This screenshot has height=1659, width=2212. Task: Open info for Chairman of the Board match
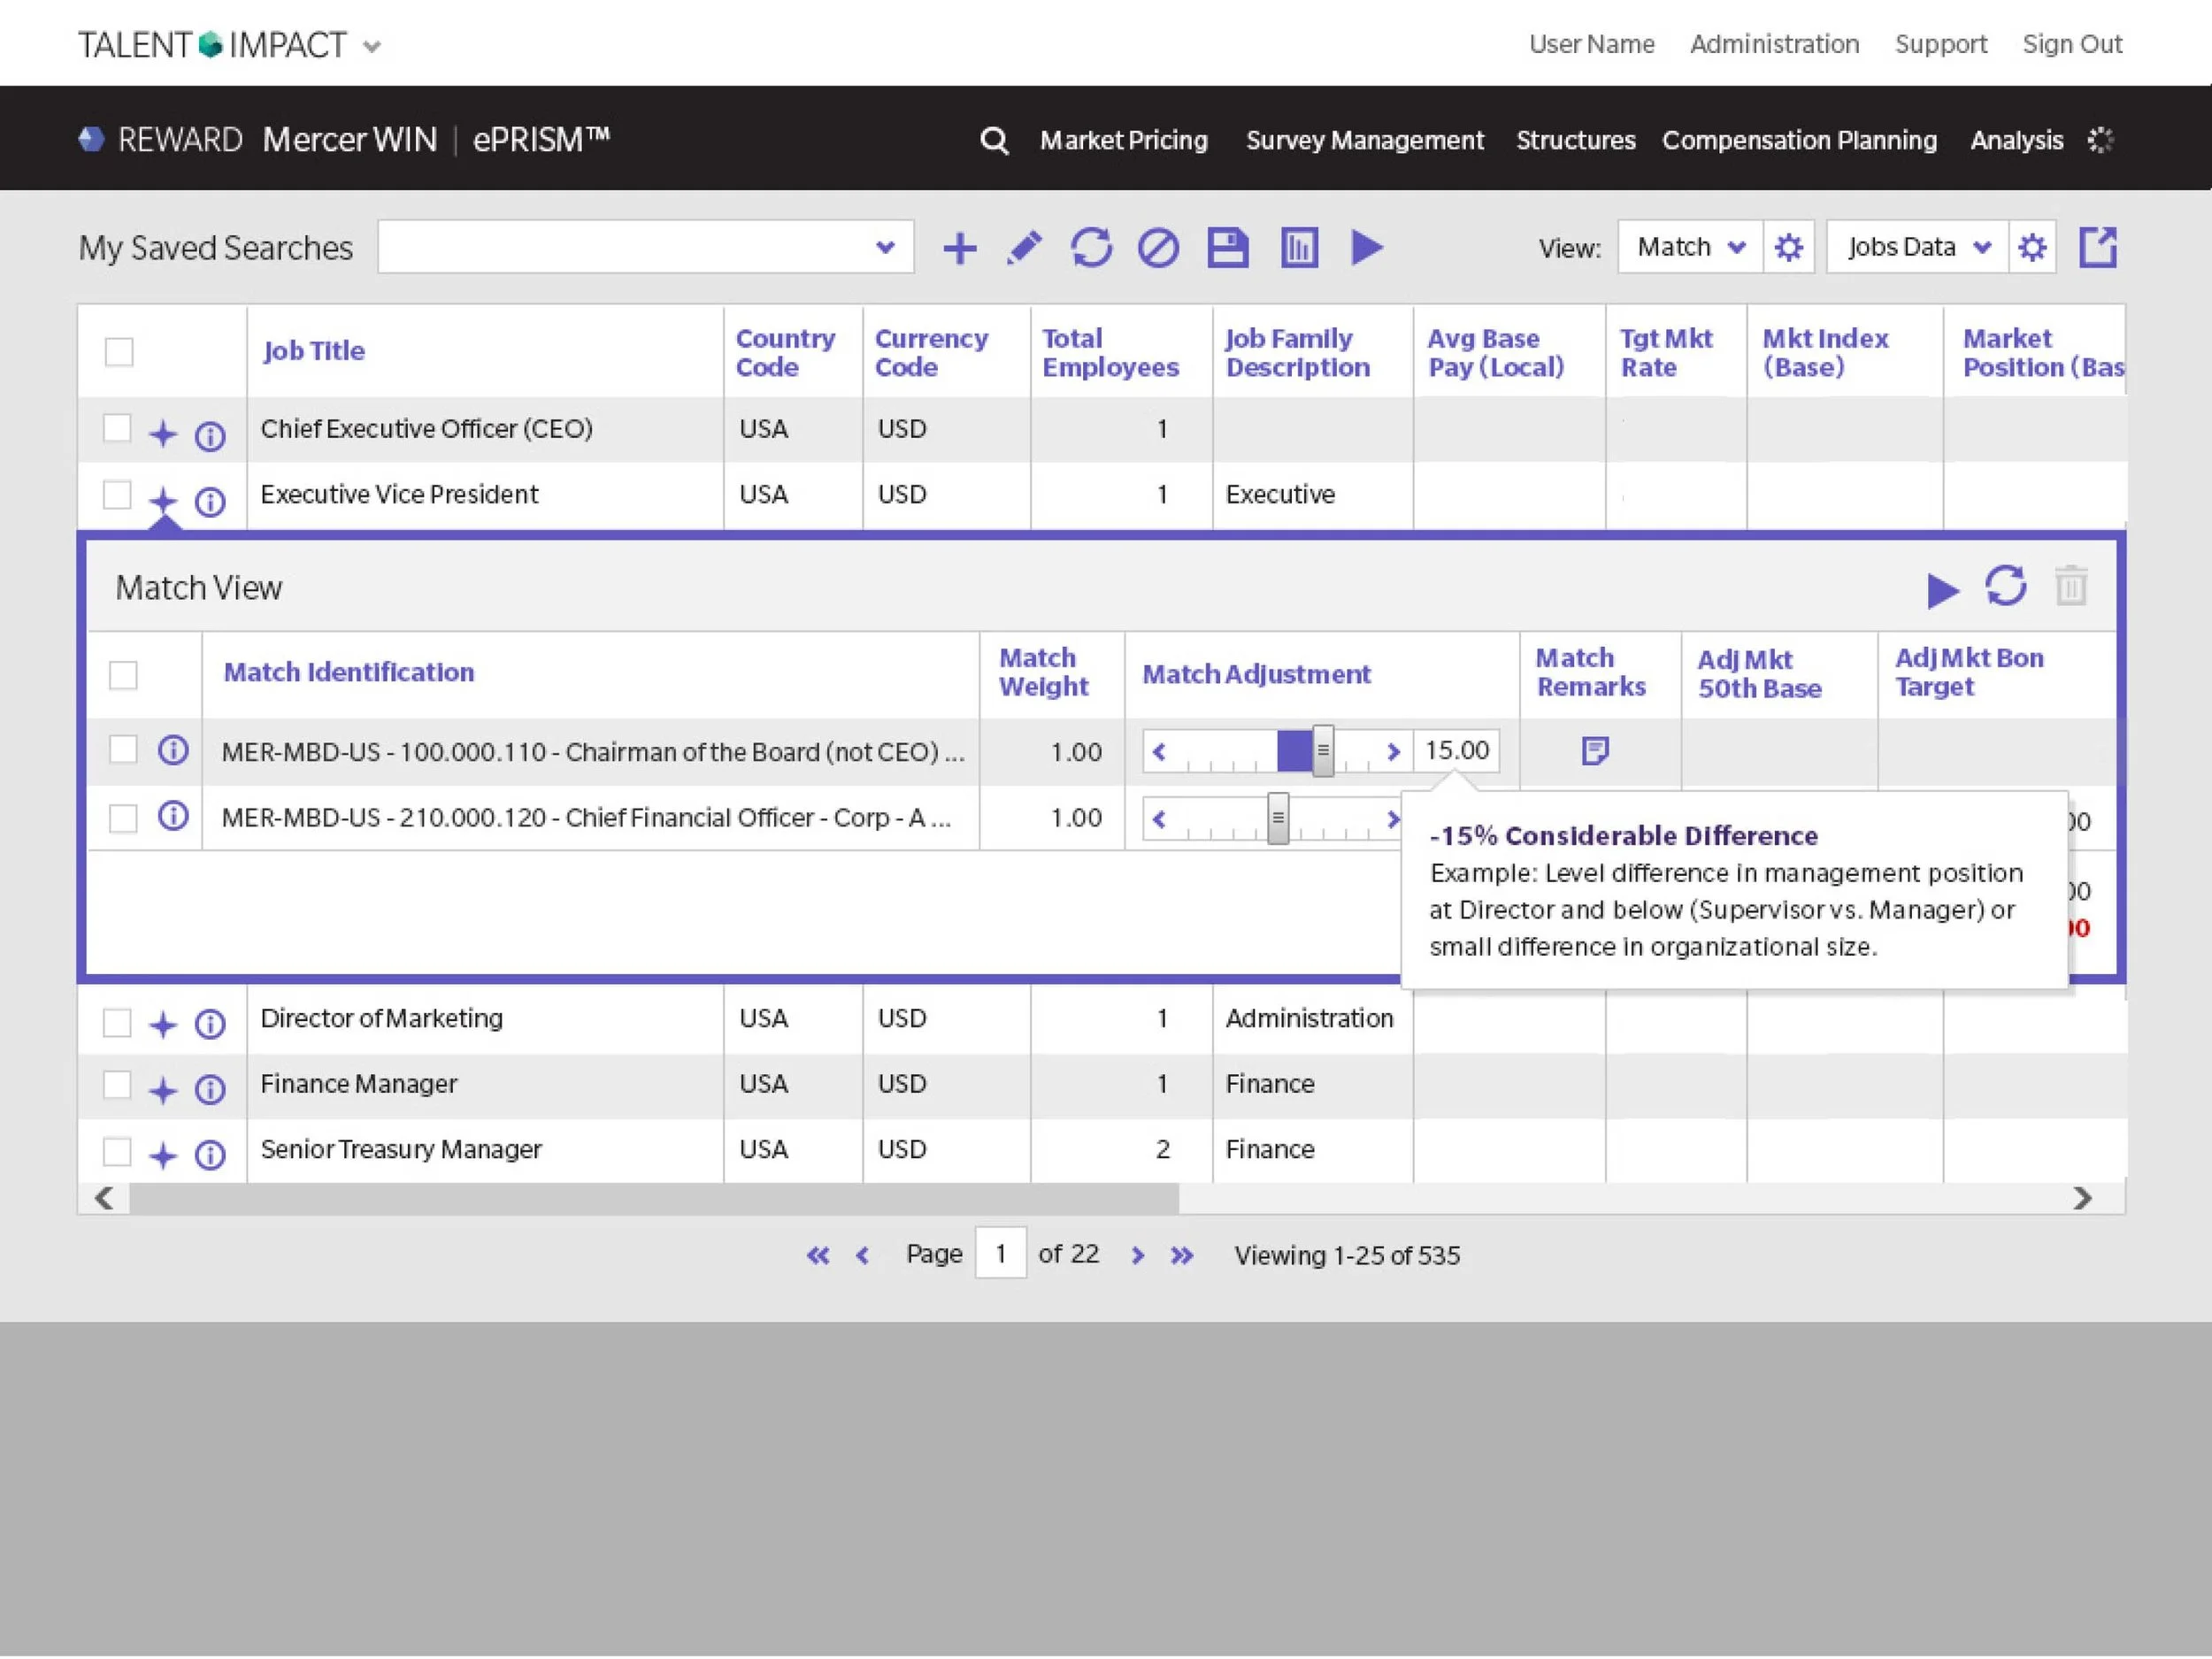click(173, 750)
